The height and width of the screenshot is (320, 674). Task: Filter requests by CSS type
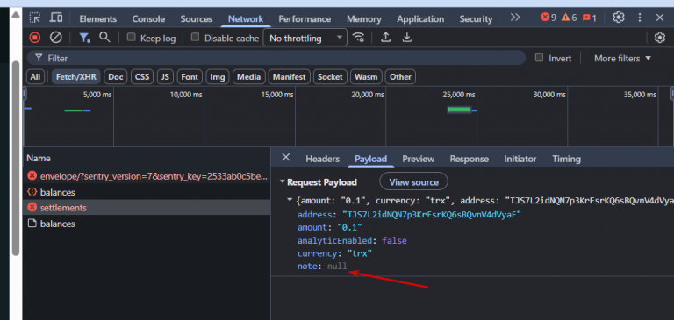142,77
